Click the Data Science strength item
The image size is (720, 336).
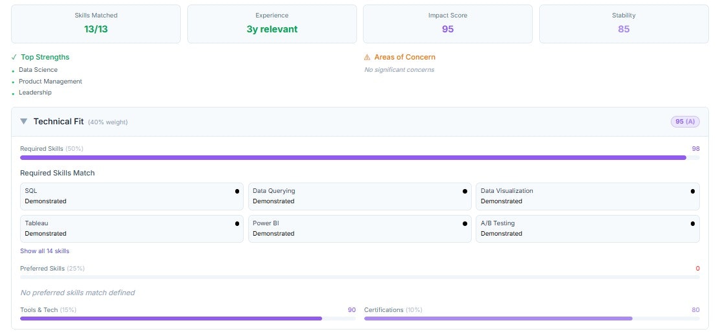pyautogui.click(x=38, y=70)
